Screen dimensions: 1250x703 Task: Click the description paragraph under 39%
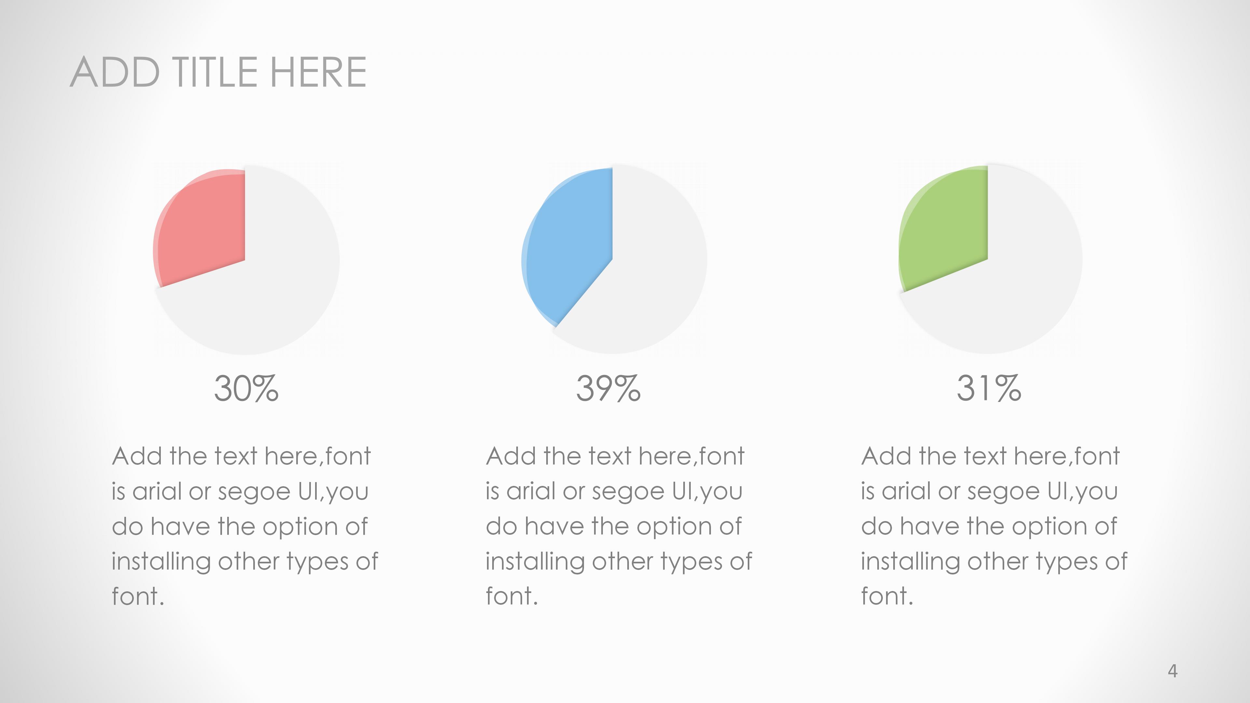tap(619, 526)
